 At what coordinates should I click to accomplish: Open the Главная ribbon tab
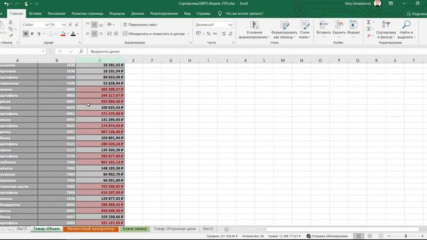[x=16, y=13]
